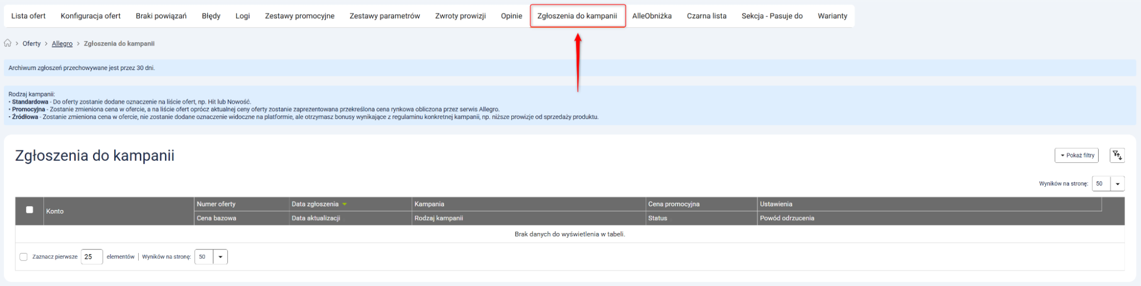Sort by the Kampania column header
1141x286 pixels.
(429, 204)
